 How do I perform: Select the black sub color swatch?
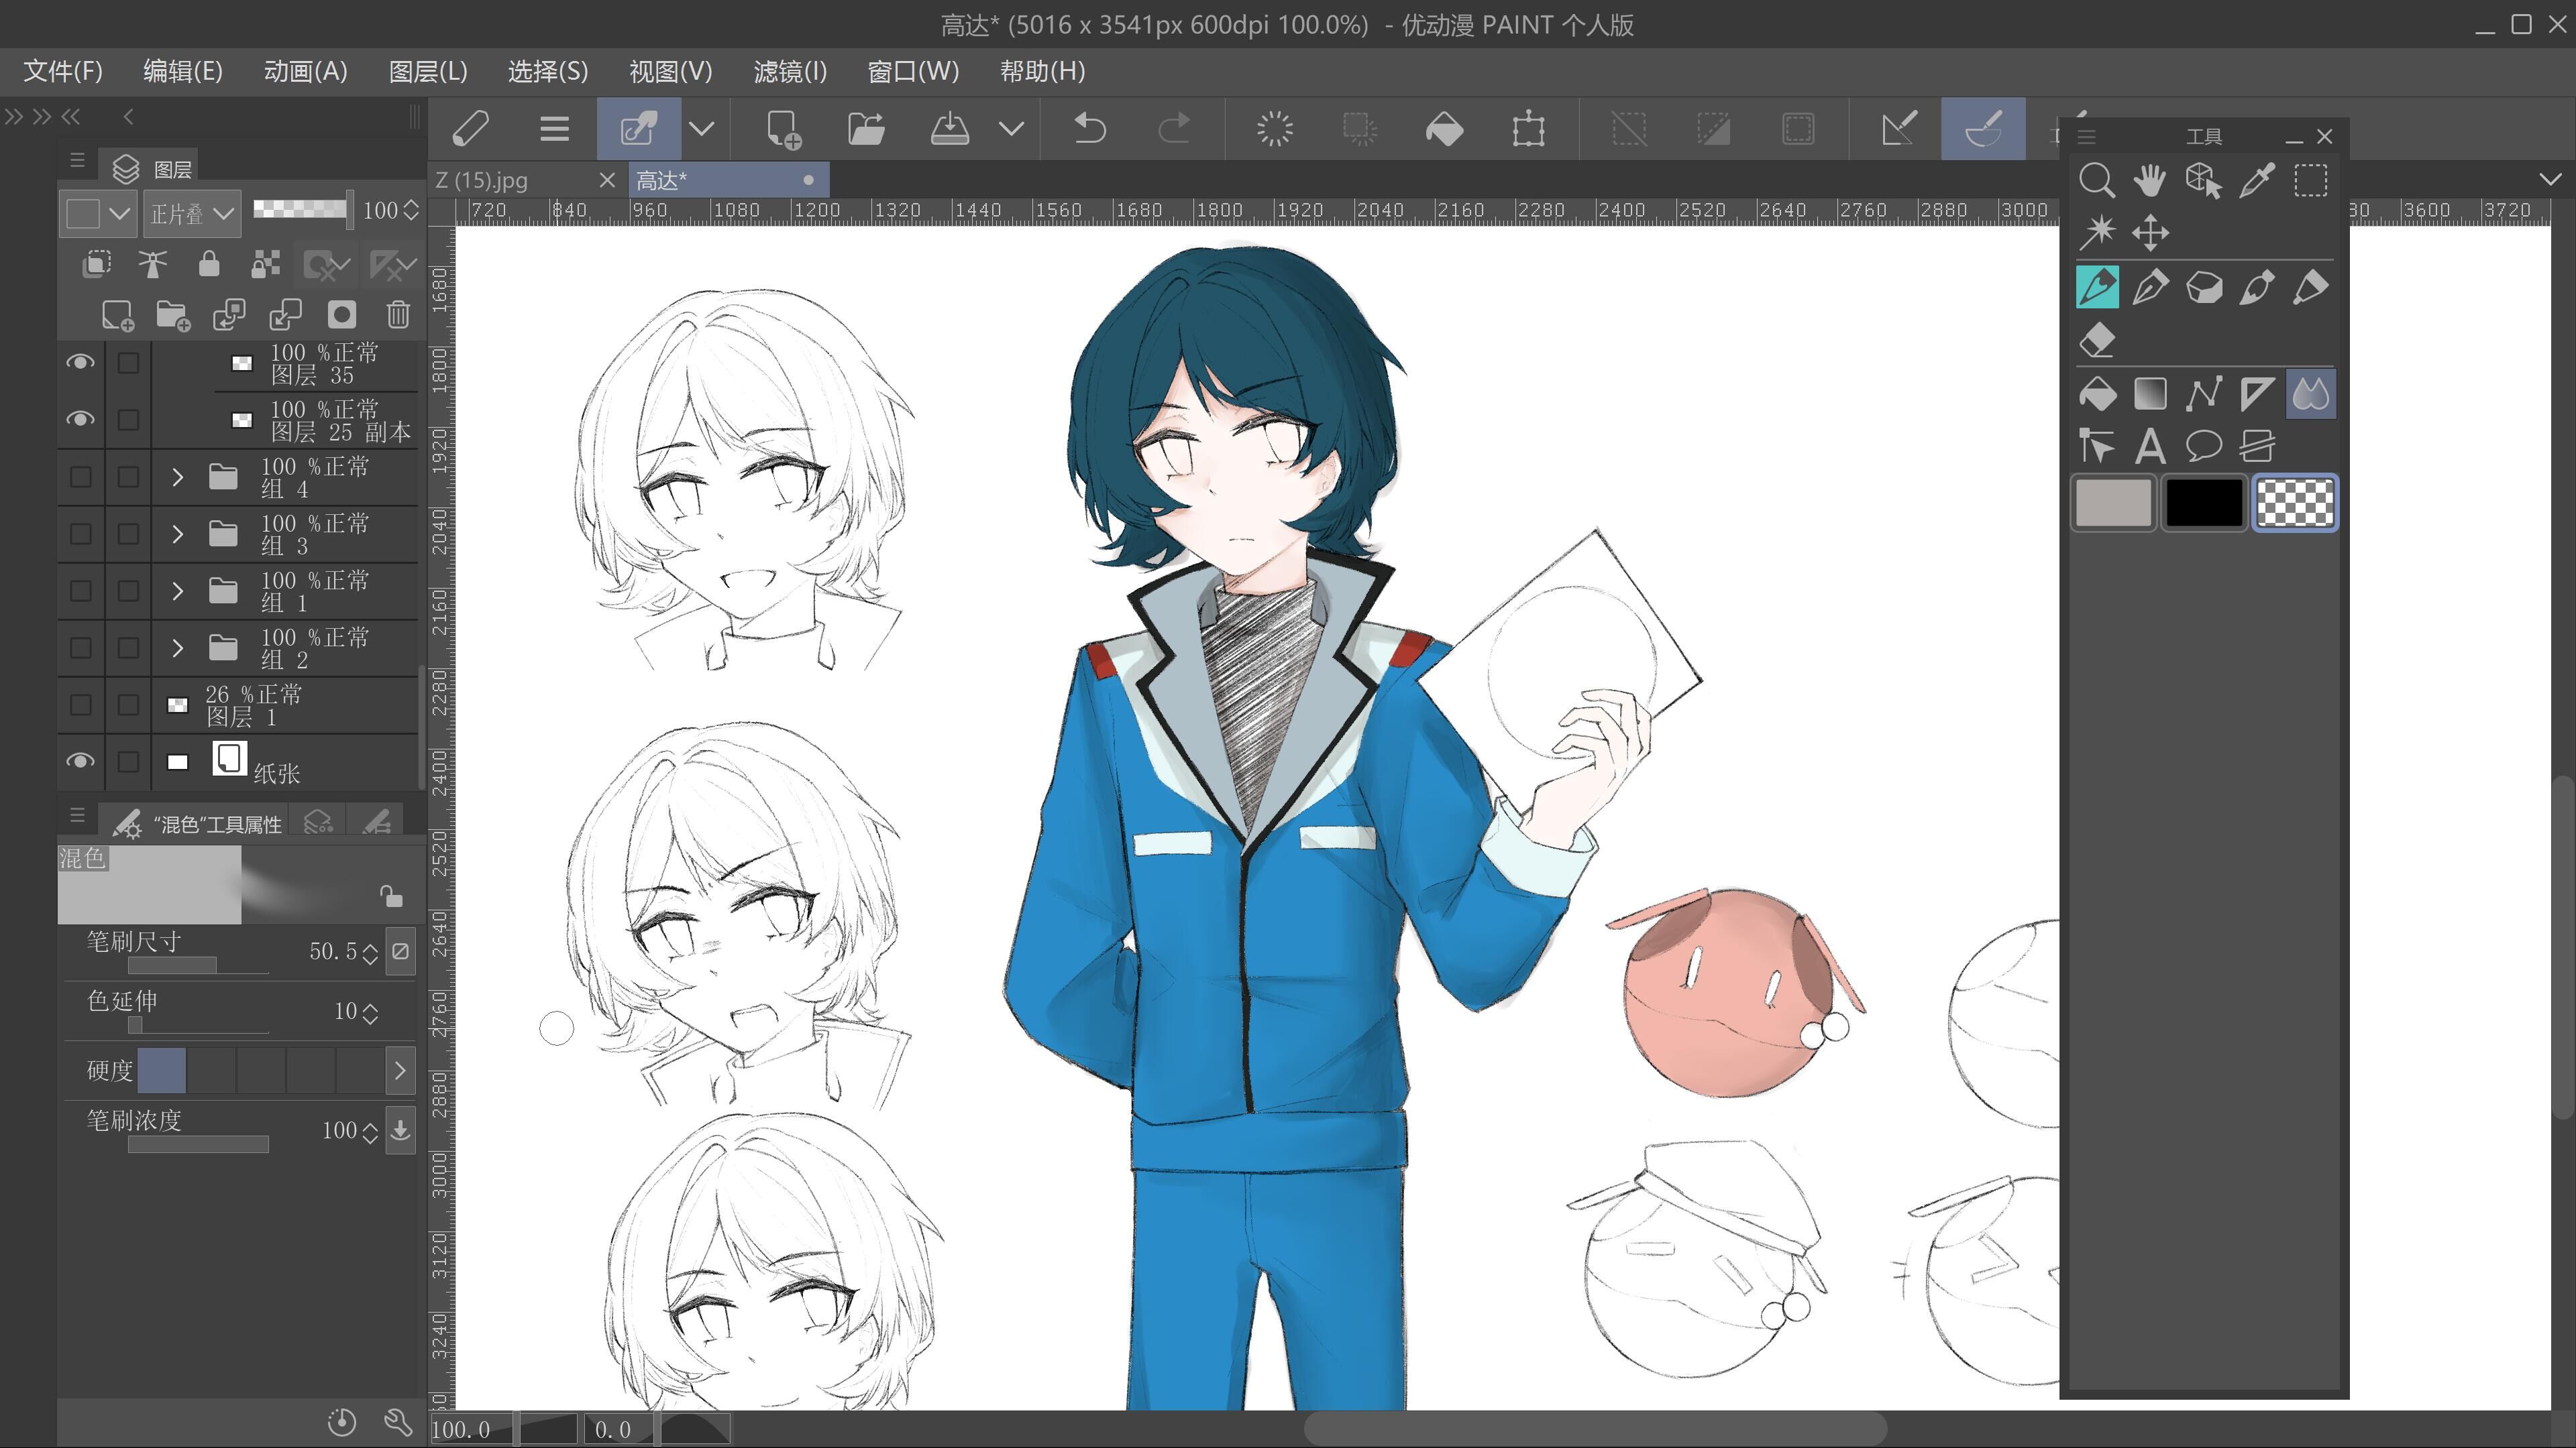click(2203, 503)
